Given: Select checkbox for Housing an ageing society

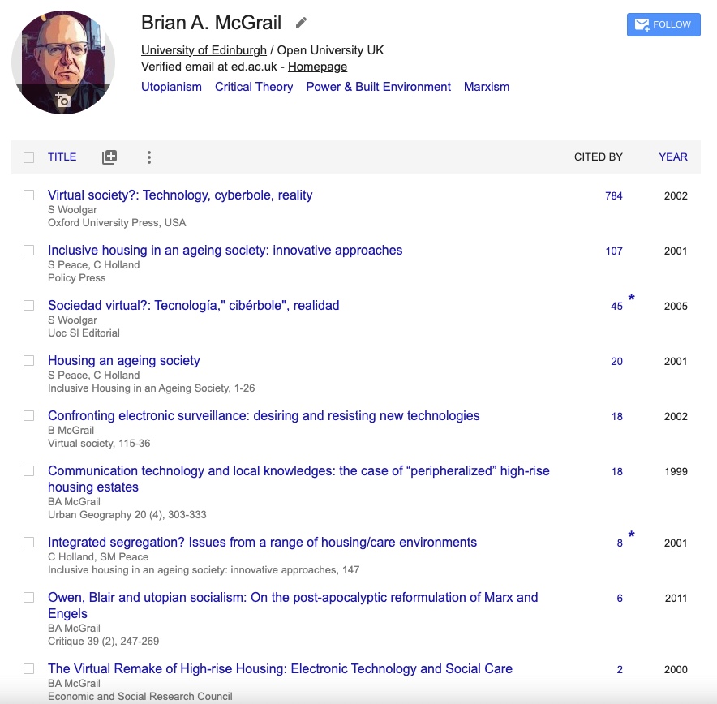Looking at the screenshot, I should 29,361.
